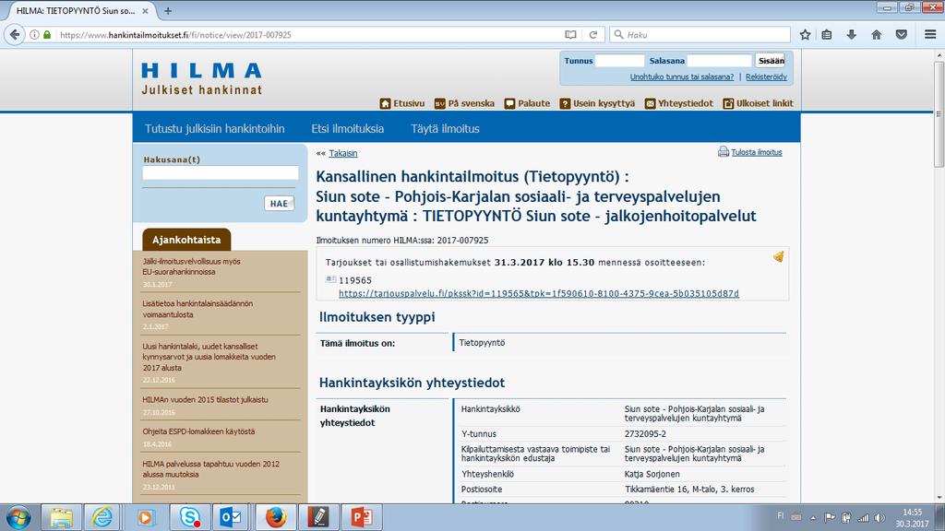Click the text 'Katja Sorjonen'
The image size is (945, 531).
pos(652,475)
